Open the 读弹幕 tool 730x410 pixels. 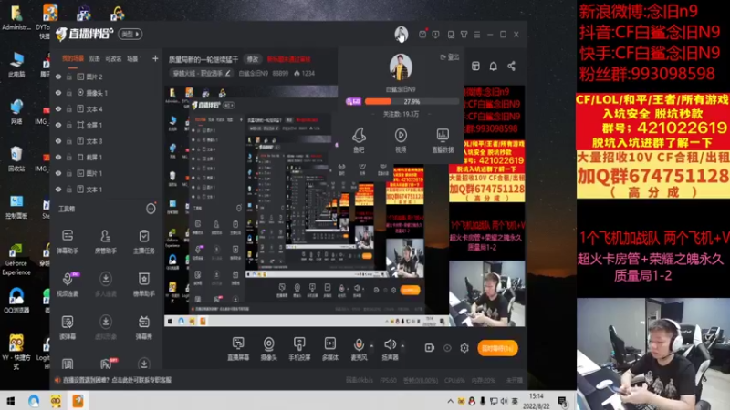pyautogui.click(x=68, y=326)
